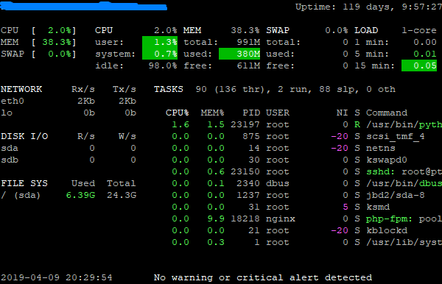Click the SWAP section heading in stats
Screen dimensions: 442x284
click(x=278, y=30)
